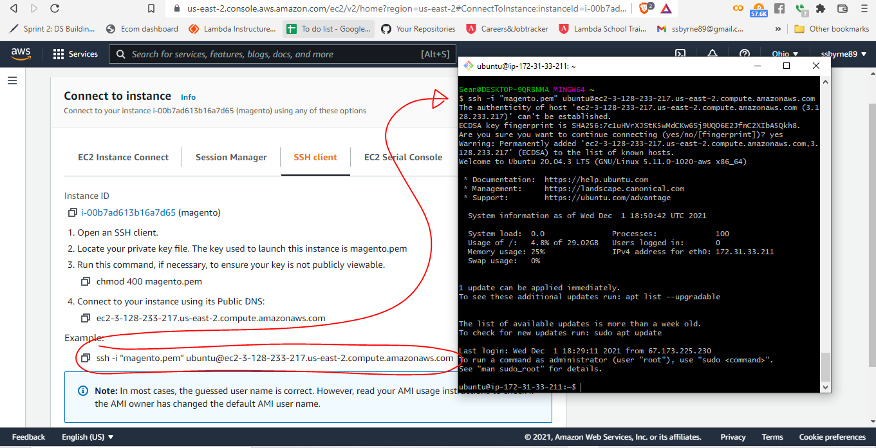Image resolution: width=876 pixels, height=448 pixels.
Task: Open the Brave wallet icon
Action: pyautogui.click(x=843, y=8)
